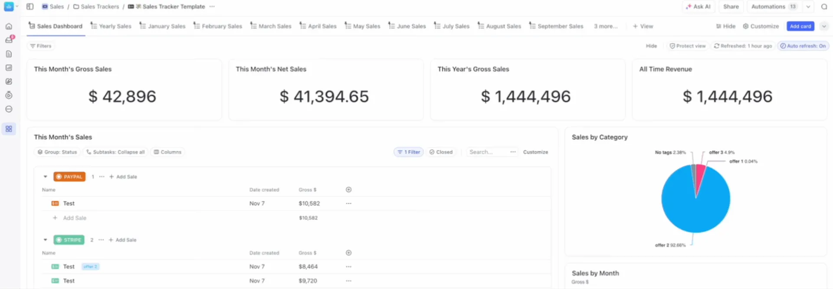Toggle the Closed tasks filter
Image resolution: width=833 pixels, height=289 pixels.
pyautogui.click(x=441, y=152)
